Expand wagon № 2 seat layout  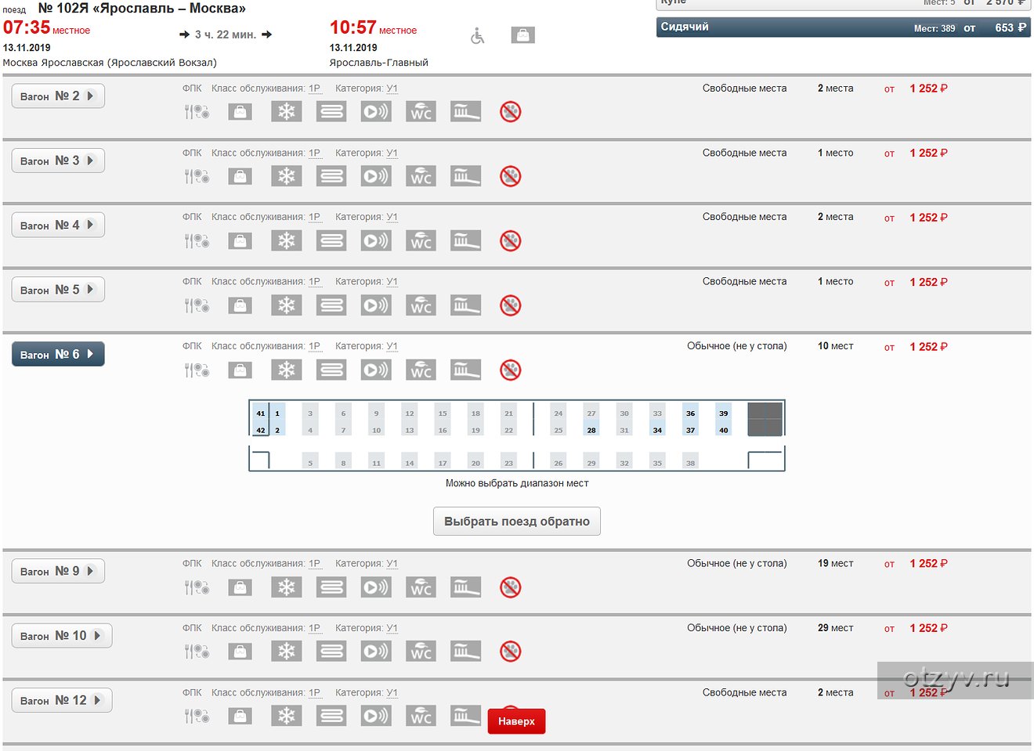point(58,96)
